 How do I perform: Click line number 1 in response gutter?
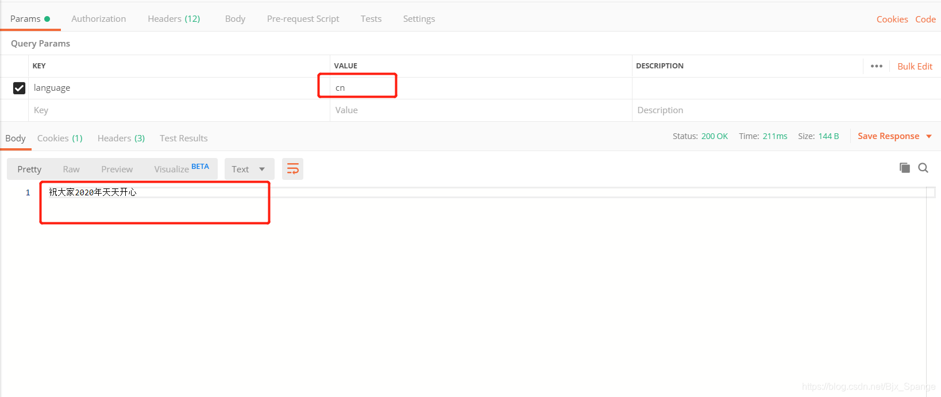(x=28, y=192)
